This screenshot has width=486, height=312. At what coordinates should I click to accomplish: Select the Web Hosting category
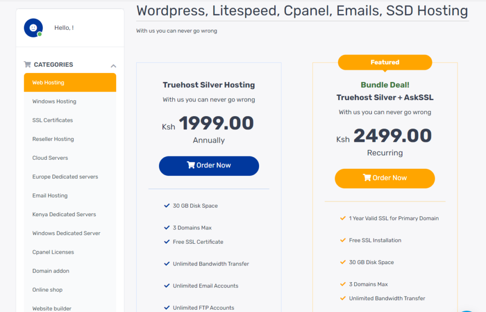(x=70, y=83)
